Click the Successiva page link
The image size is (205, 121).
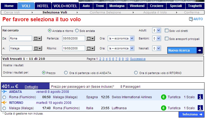[x=138, y=59]
